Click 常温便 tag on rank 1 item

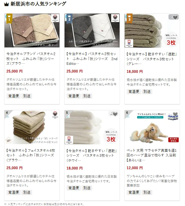pos(14,96)
